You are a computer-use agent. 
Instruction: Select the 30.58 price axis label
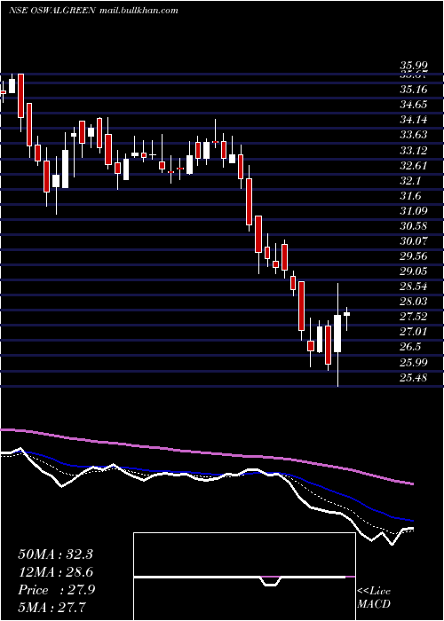(x=413, y=226)
